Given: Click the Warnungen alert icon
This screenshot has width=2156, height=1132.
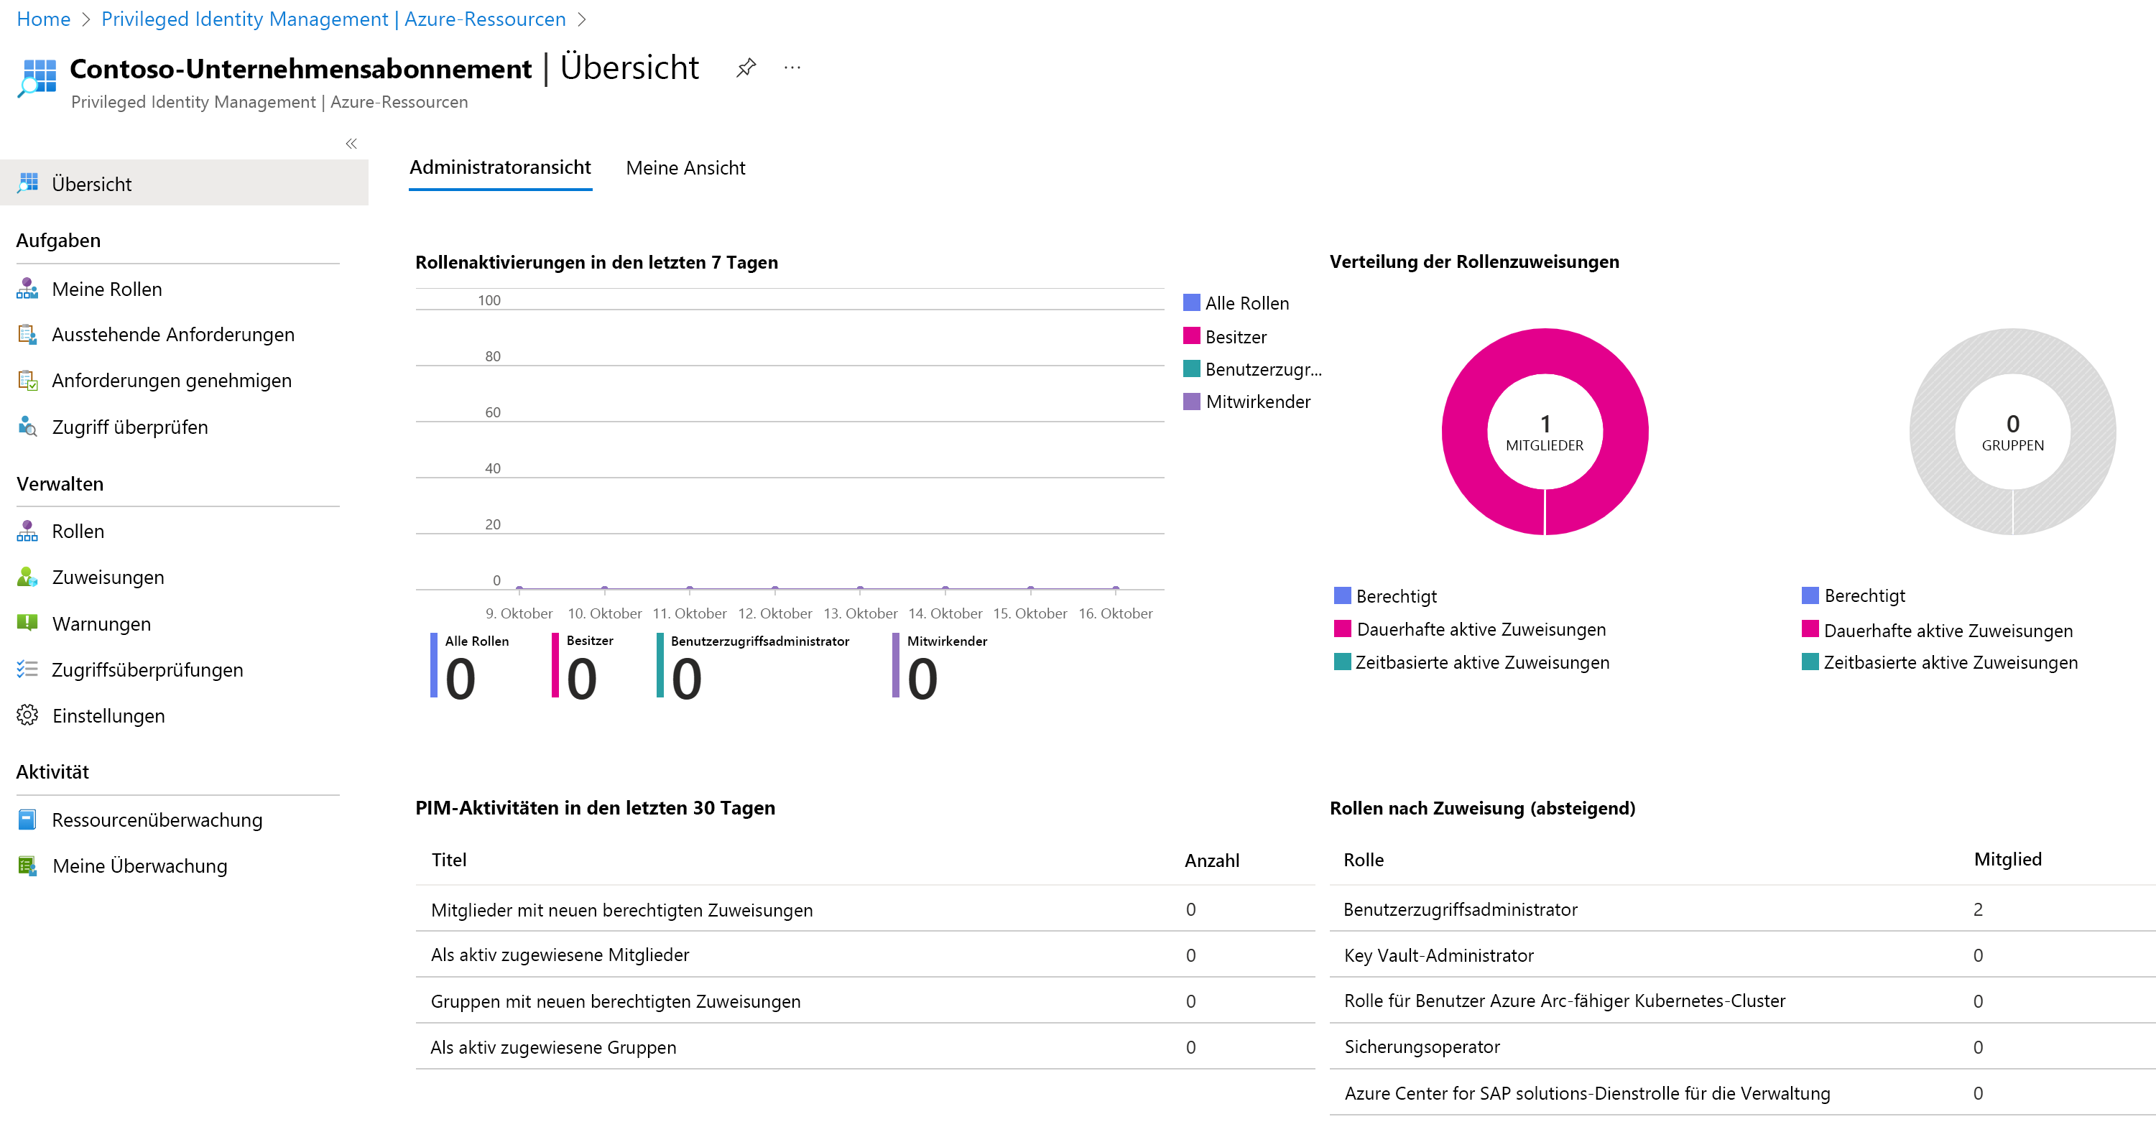Looking at the screenshot, I should [x=27, y=623].
